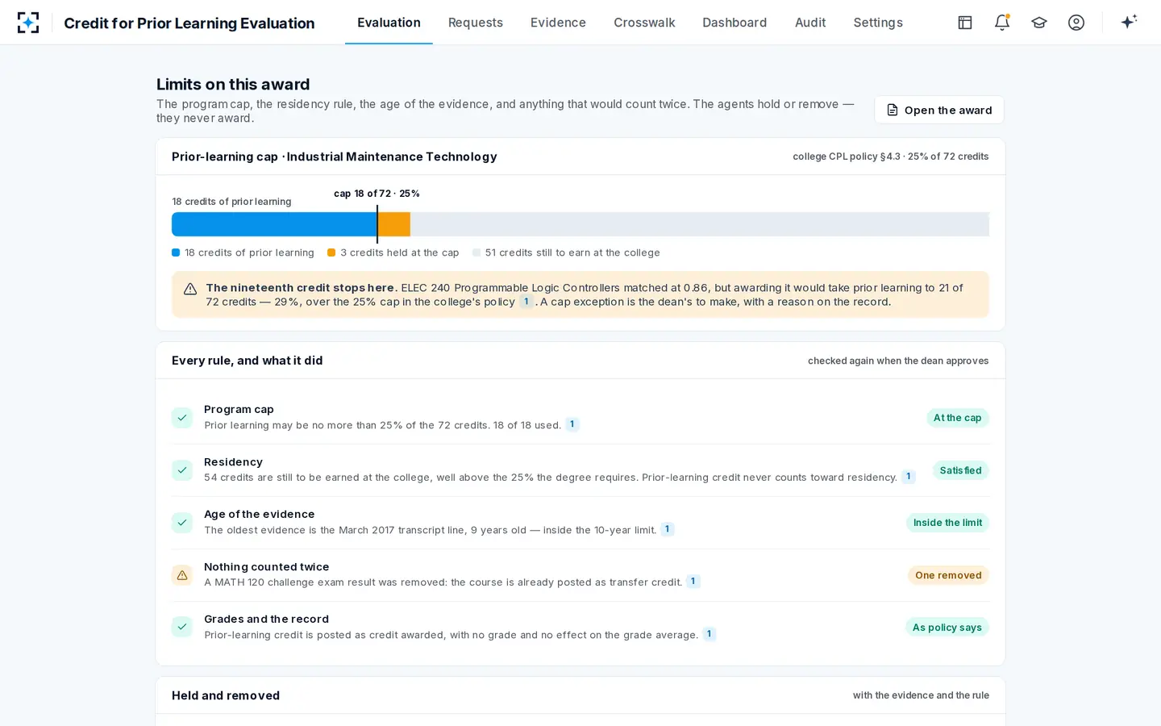Click the Open the award button
Screen dimensions: 1161x726
pos(939,110)
